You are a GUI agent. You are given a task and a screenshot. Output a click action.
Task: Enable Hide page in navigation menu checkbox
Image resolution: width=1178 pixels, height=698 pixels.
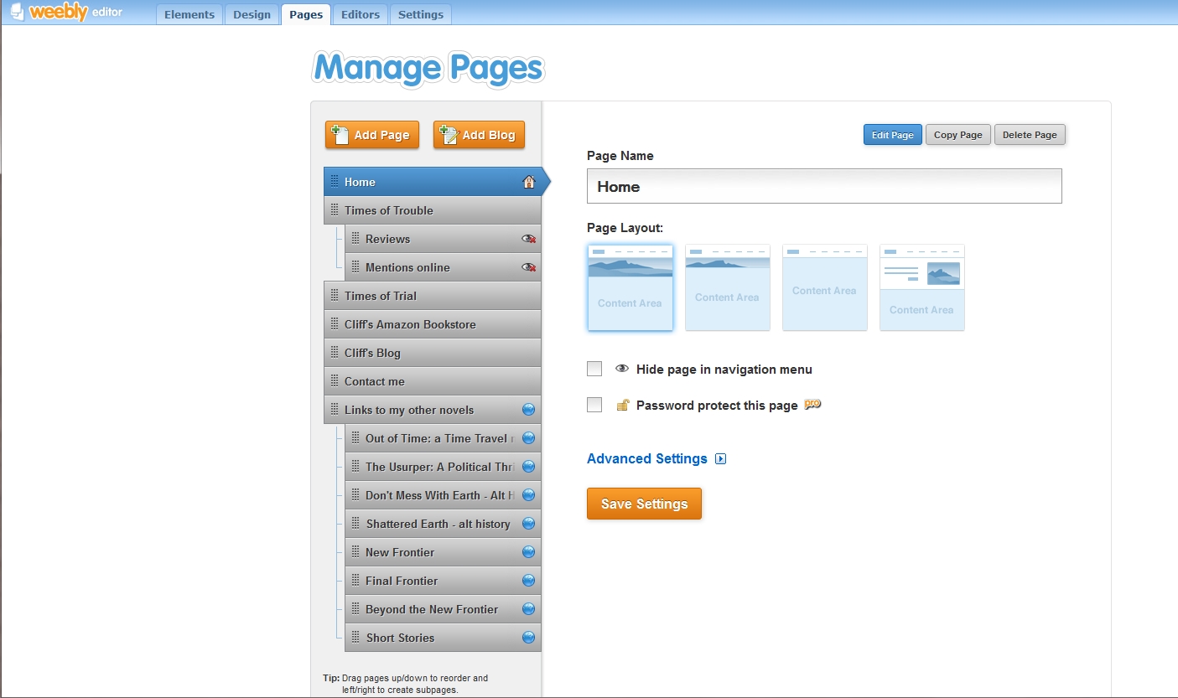[594, 369]
